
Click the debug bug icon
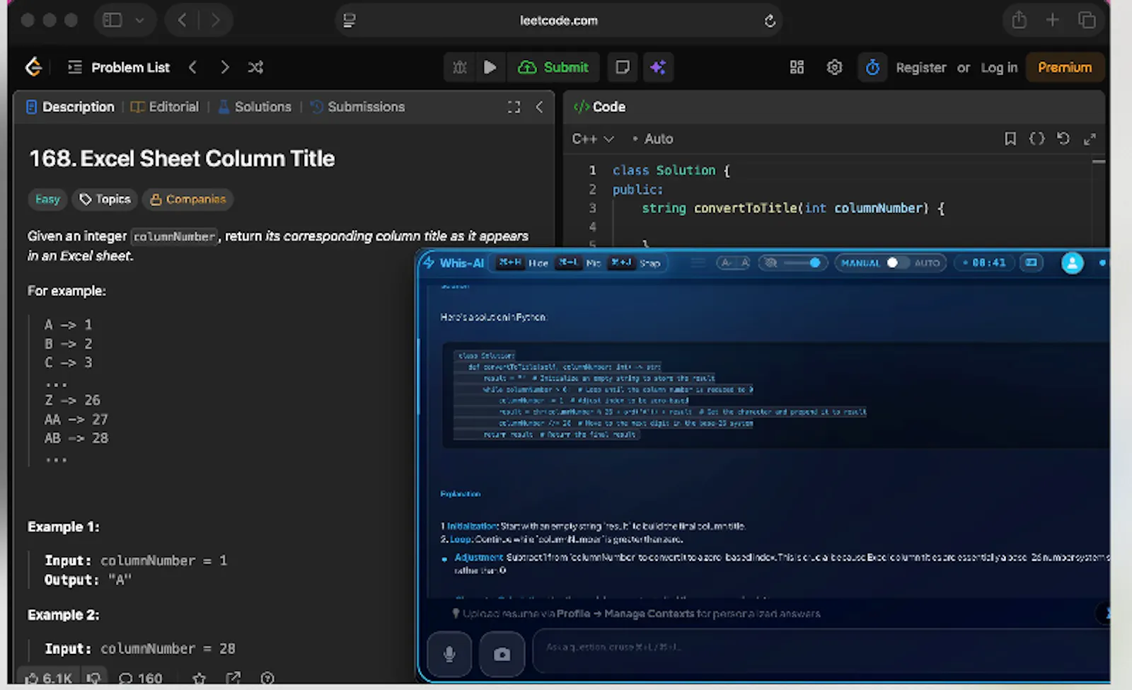[x=460, y=67]
